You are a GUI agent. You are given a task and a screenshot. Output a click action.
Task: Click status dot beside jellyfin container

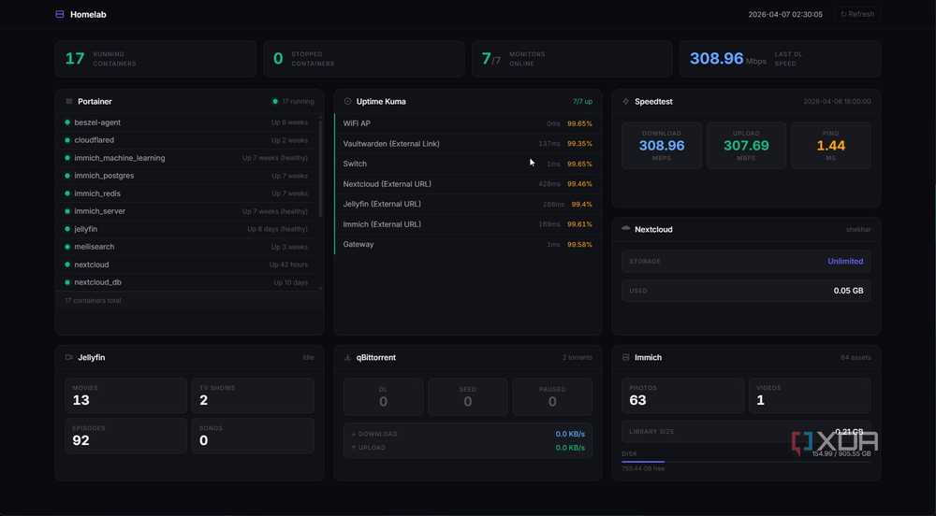pyautogui.click(x=67, y=229)
